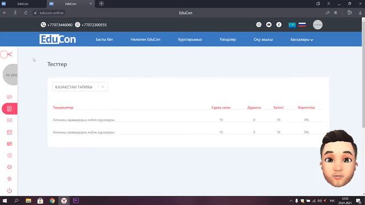Click the Тесттер page heading
The image size is (365, 205).
(x=57, y=64)
